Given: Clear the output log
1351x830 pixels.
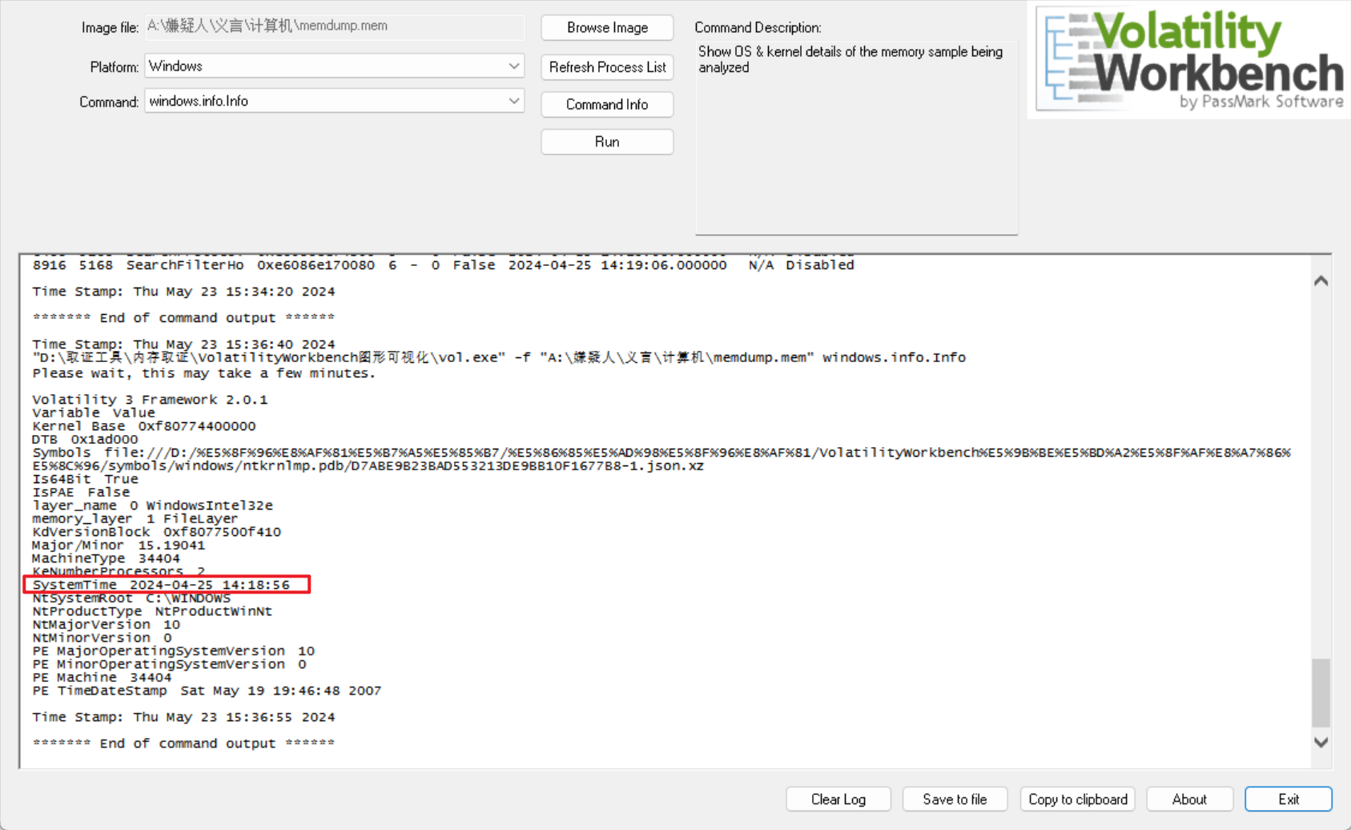Looking at the screenshot, I should tap(838, 799).
